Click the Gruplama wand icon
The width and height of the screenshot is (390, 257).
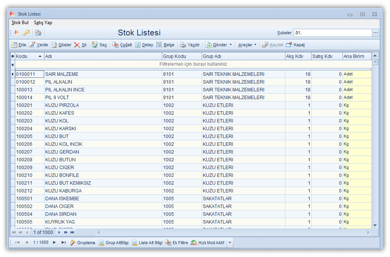point(73,243)
